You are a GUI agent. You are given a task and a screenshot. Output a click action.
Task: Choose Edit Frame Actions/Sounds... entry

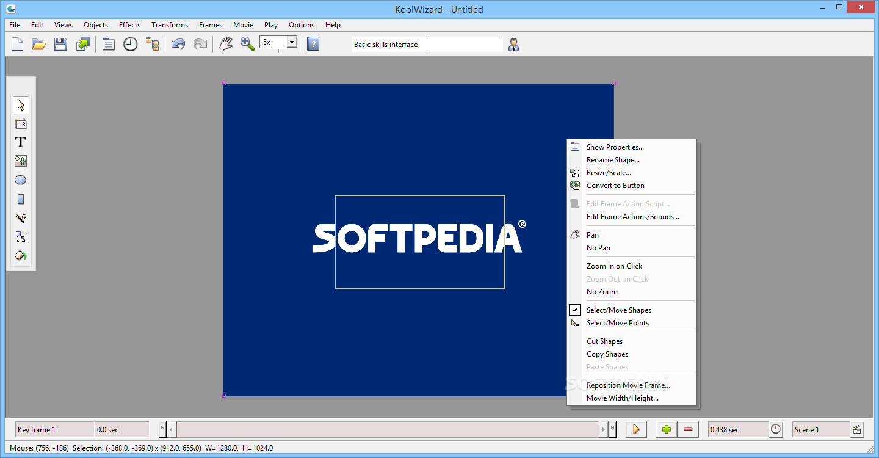(x=632, y=217)
